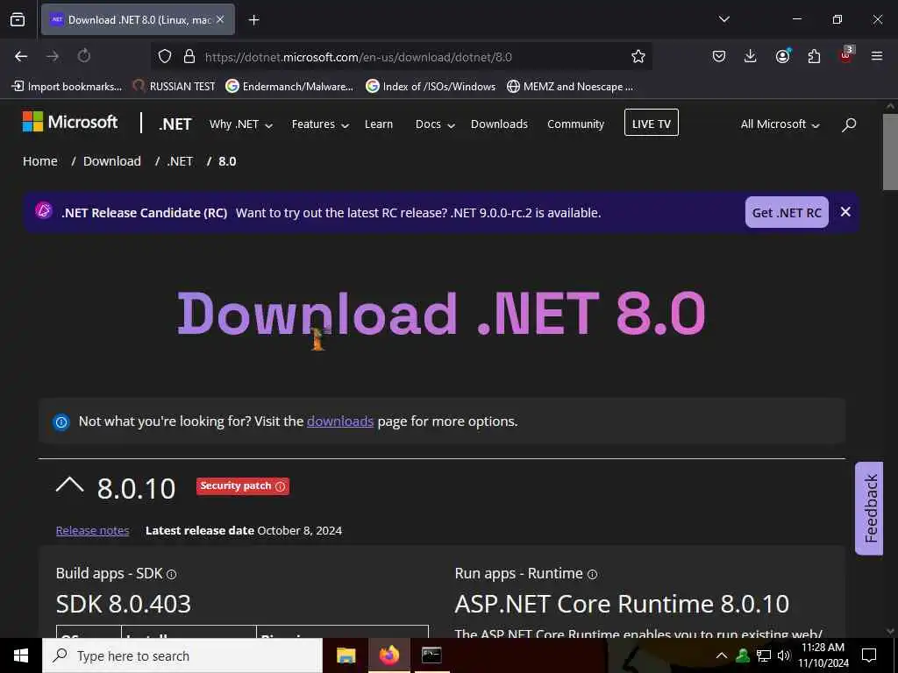Open the notification center icon
The image size is (898, 673).
(869, 655)
